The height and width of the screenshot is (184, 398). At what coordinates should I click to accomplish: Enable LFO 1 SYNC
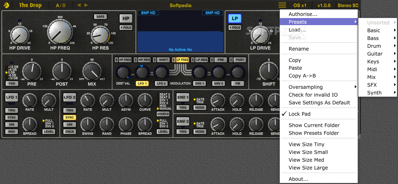(x=12, y=117)
